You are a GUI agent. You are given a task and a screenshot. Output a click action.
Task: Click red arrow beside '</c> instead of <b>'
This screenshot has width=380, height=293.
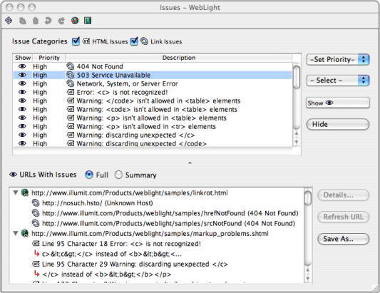point(36,274)
